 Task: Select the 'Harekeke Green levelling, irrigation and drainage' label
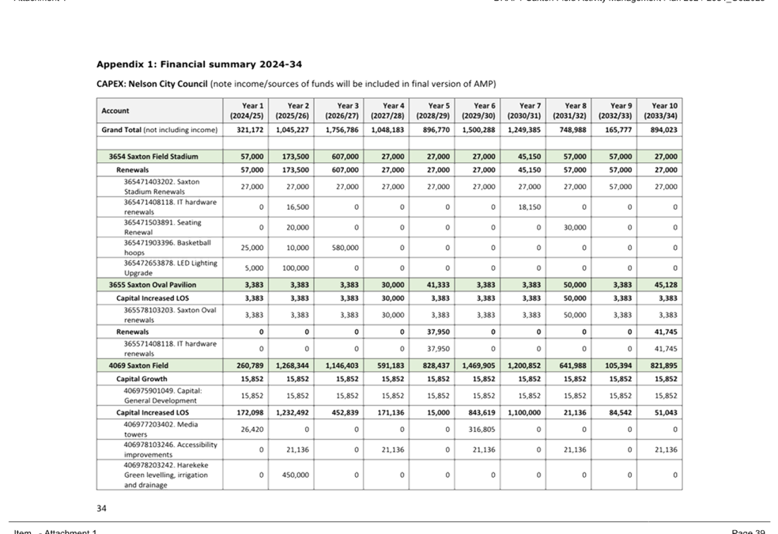pos(166,475)
